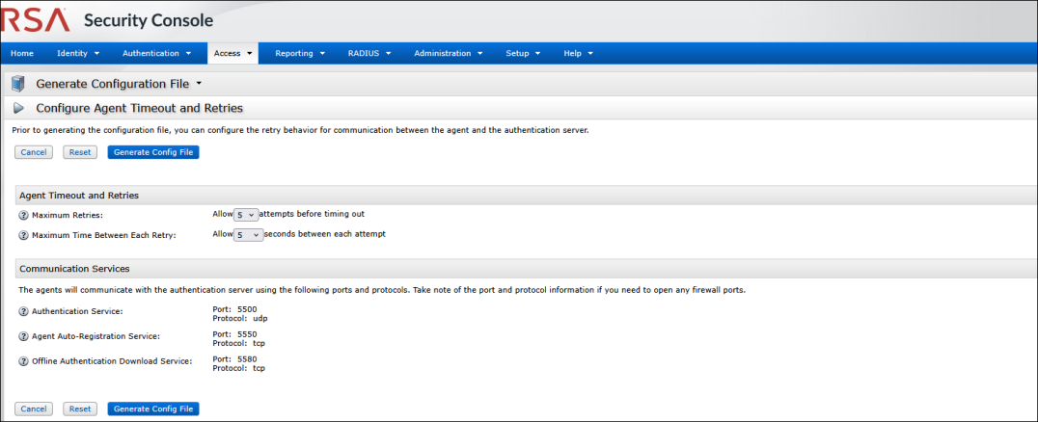Click the bottom Reset button

pos(80,409)
